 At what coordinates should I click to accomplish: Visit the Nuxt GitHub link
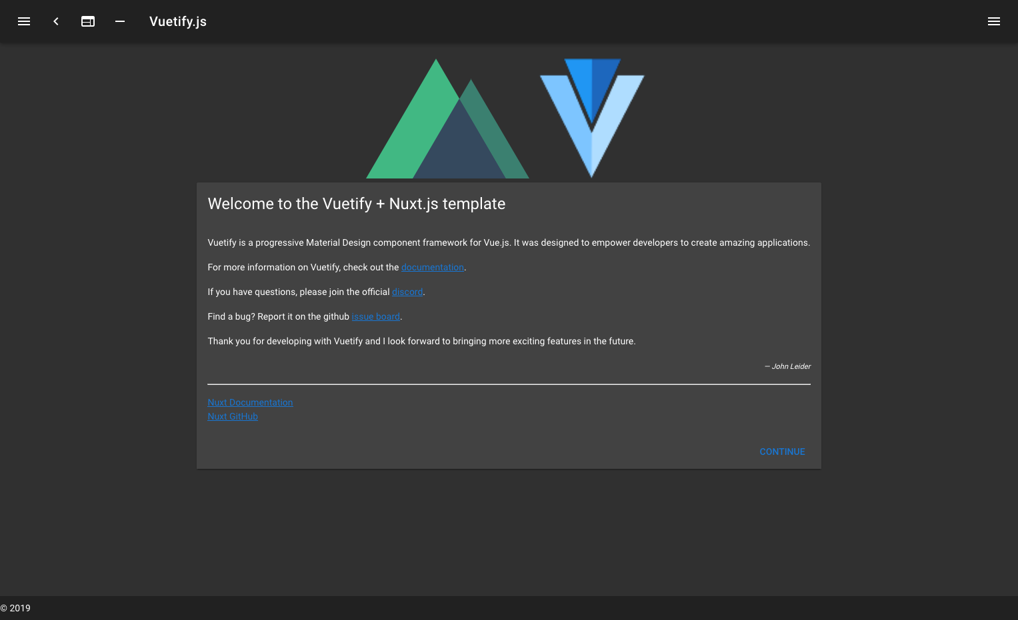point(233,416)
